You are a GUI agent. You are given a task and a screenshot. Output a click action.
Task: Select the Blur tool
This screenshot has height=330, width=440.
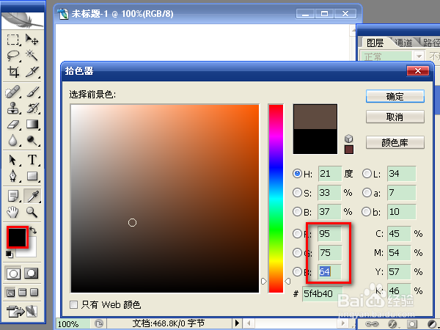pyautogui.click(x=13, y=140)
